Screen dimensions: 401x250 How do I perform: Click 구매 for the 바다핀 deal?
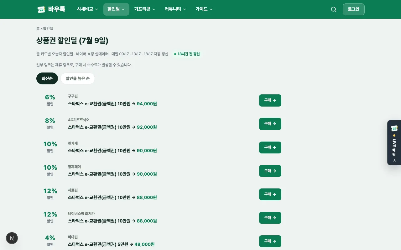[270, 241]
